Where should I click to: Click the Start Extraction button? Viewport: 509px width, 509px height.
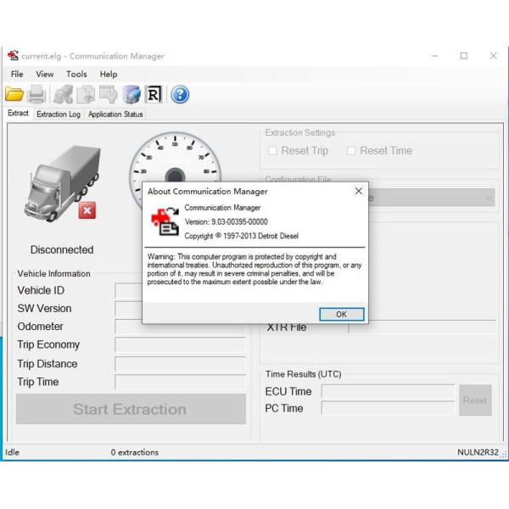(130, 409)
